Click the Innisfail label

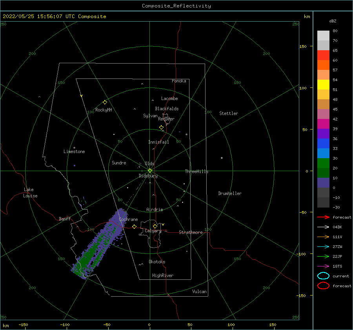pos(158,142)
